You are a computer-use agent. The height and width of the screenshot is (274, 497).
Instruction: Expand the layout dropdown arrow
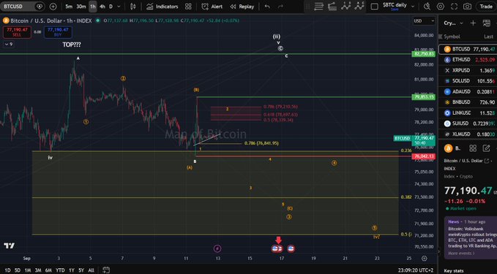click(x=413, y=7)
